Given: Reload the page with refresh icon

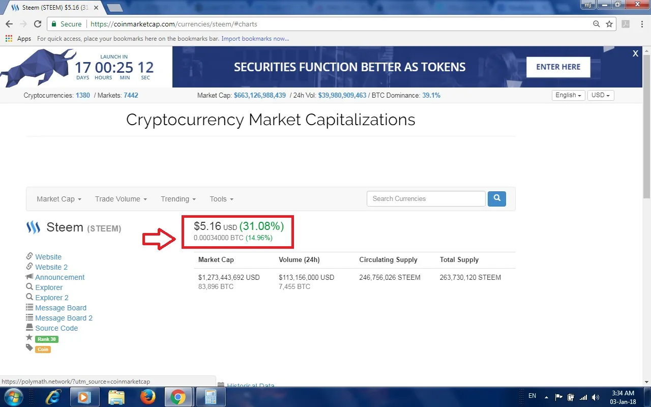Looking at the screenshot, I should (38, 24).
